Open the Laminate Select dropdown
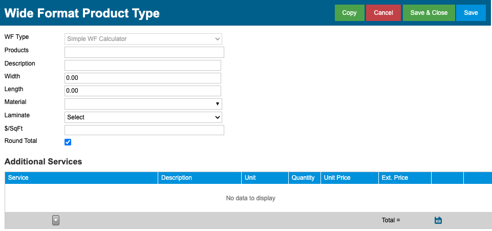This screenshot has height=231, width=492. [143, 117]
